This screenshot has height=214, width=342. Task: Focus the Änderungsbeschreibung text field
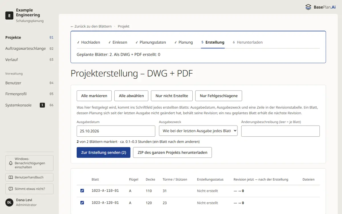(x=280, y=131)
